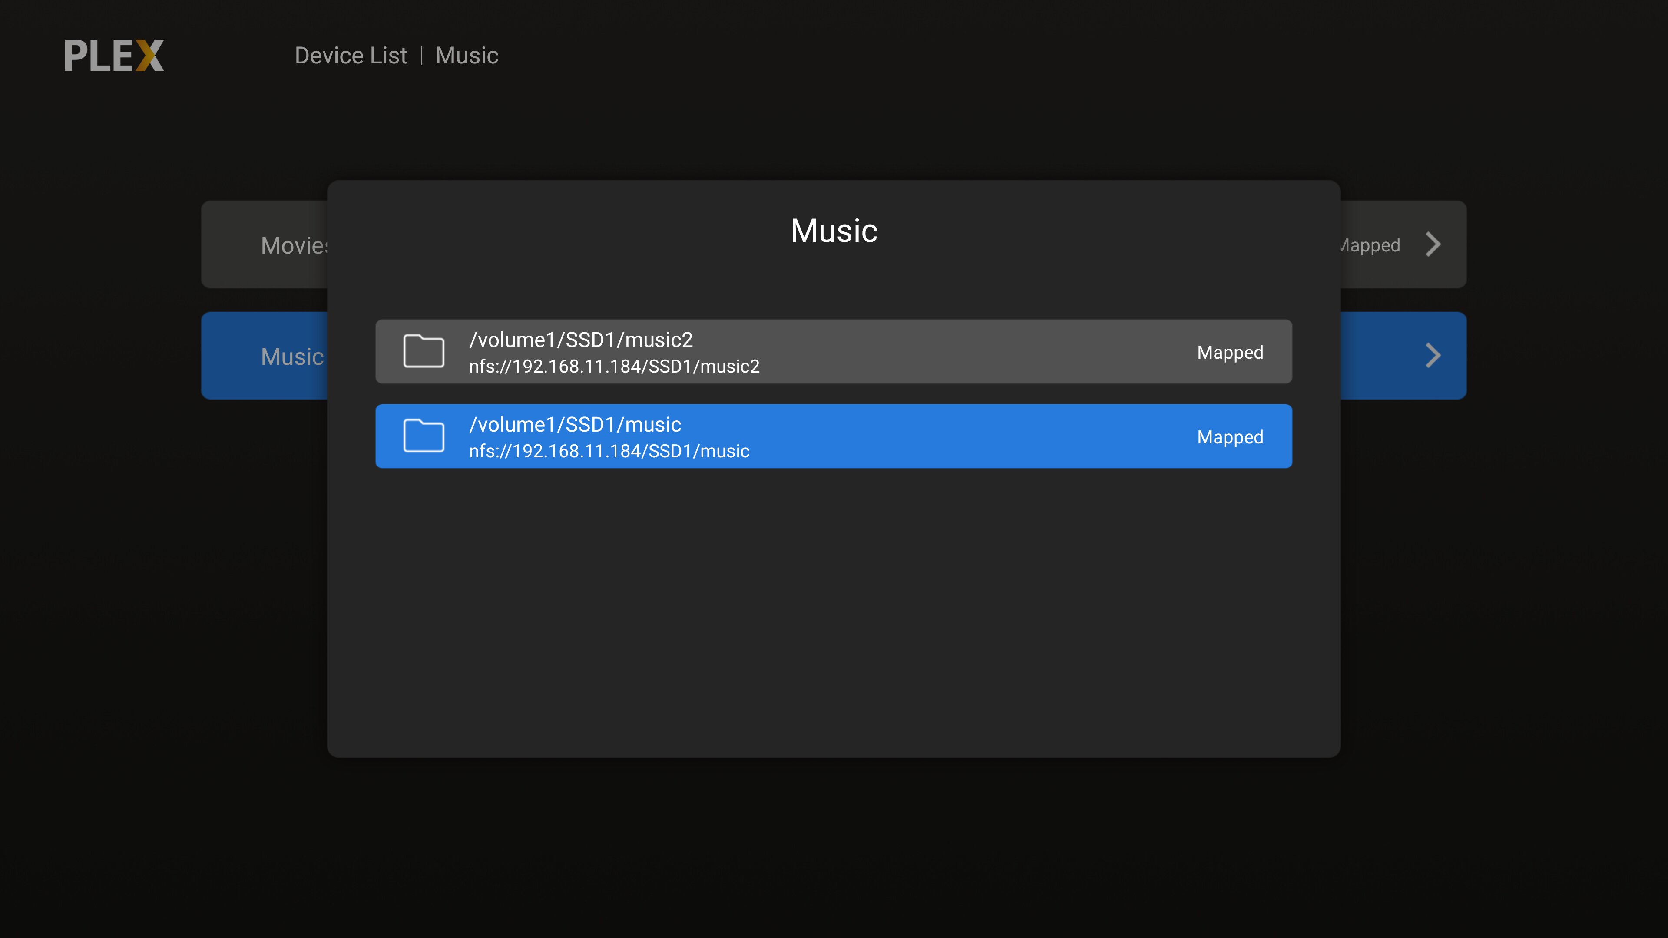Expand the Music row chevron arrow
Image resolution: width=1668 pixels, height=938 pixels.
click(x=1433, y=355)
